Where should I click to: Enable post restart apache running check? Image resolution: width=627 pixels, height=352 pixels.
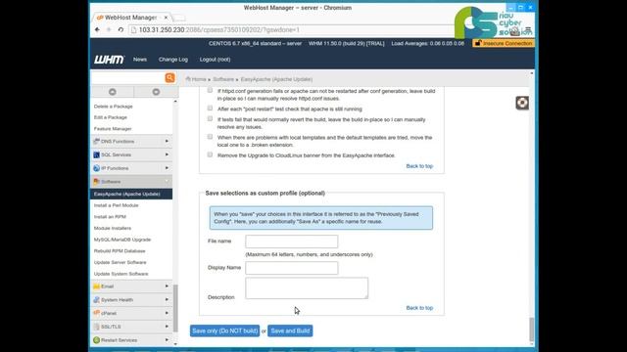(x=210, y=109)
